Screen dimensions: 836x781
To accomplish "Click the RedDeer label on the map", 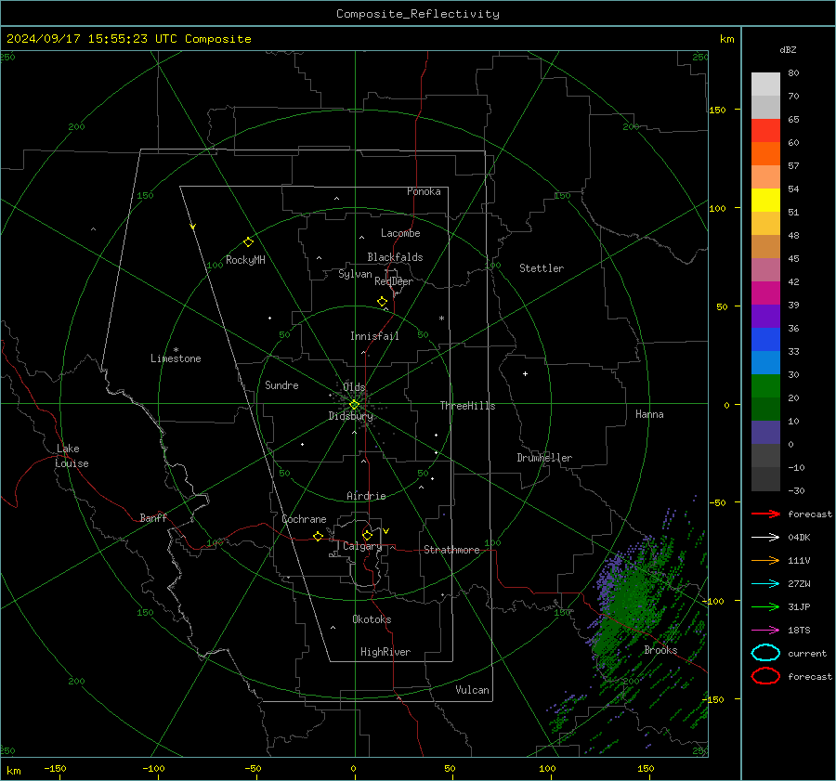I will 394,281.
